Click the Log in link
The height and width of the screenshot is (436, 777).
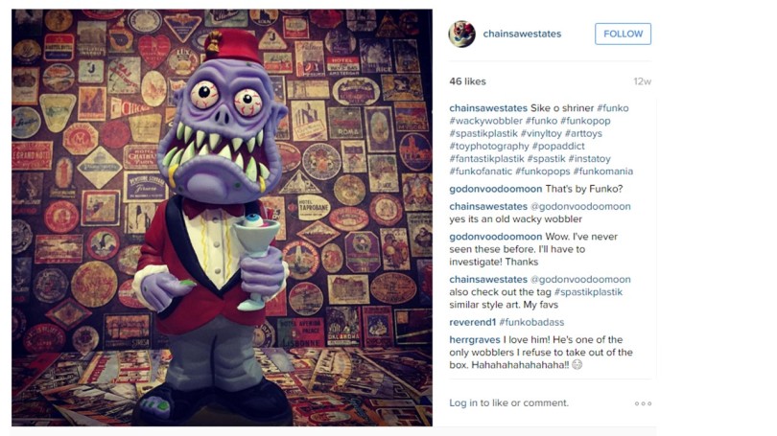462,402
